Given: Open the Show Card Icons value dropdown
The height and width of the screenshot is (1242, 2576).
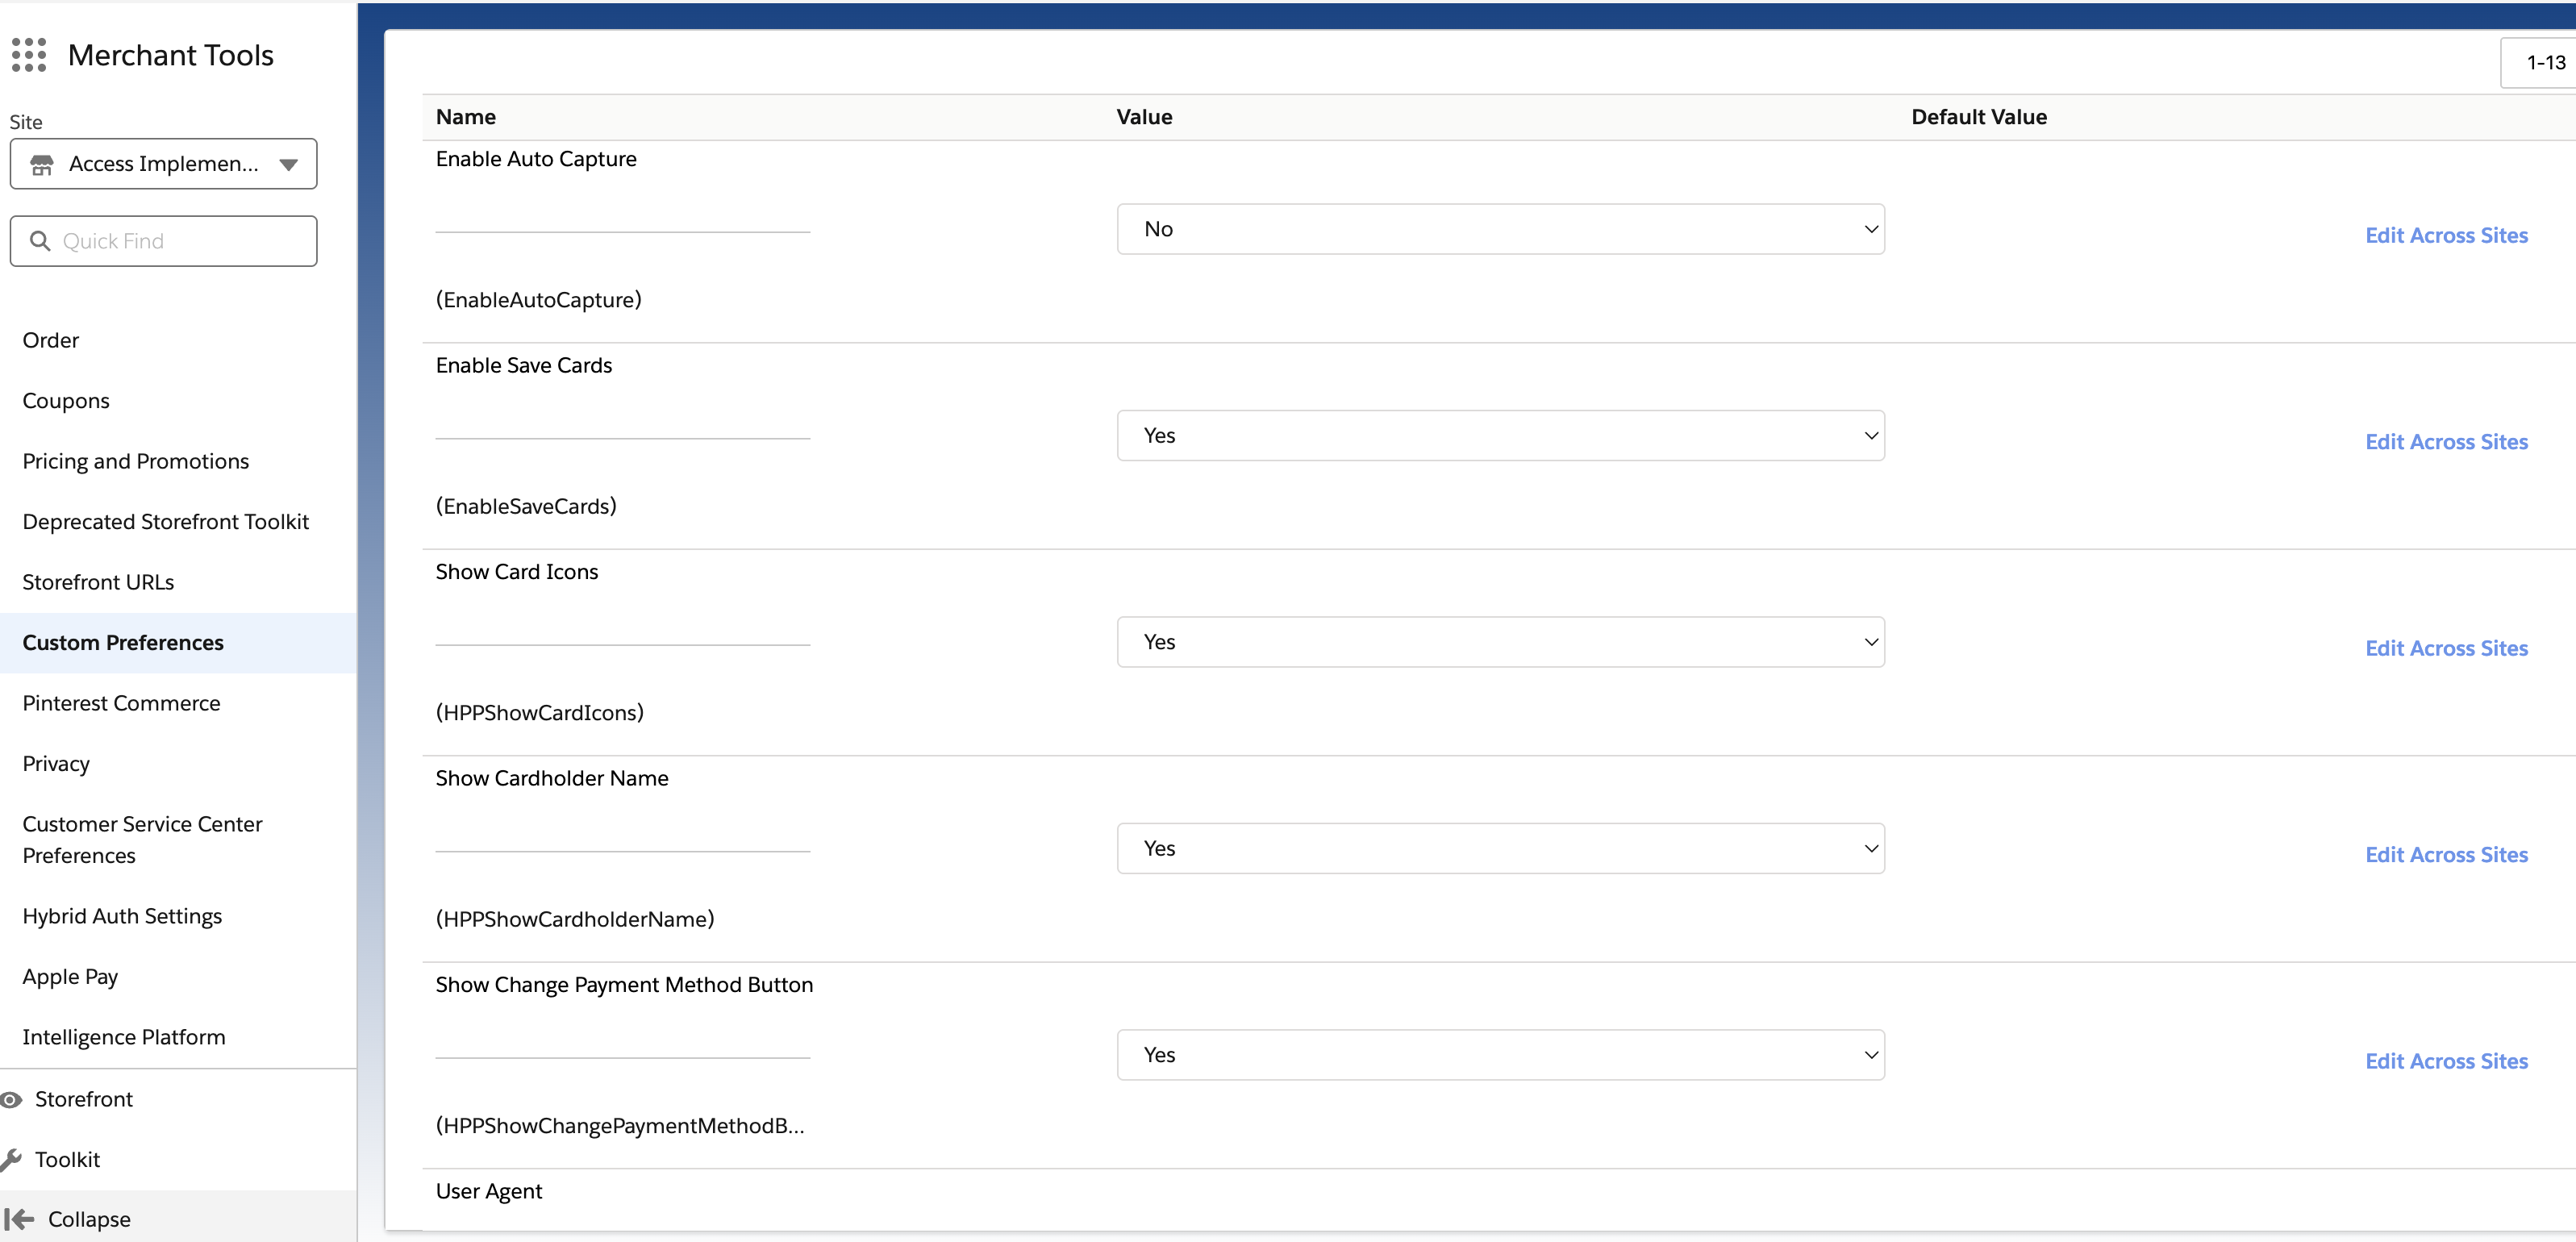Looking at the screenshot, I should click(x=1500, y=642).
